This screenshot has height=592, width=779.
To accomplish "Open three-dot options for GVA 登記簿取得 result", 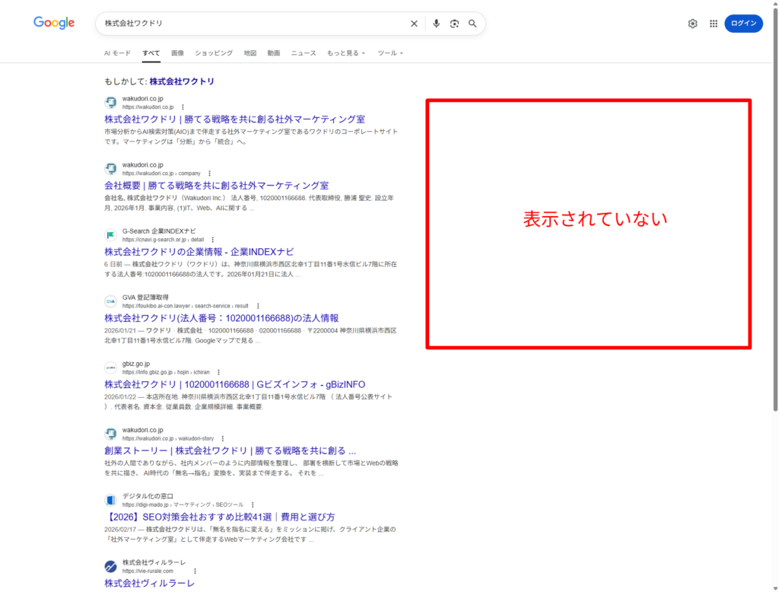I will click(258, 306).
